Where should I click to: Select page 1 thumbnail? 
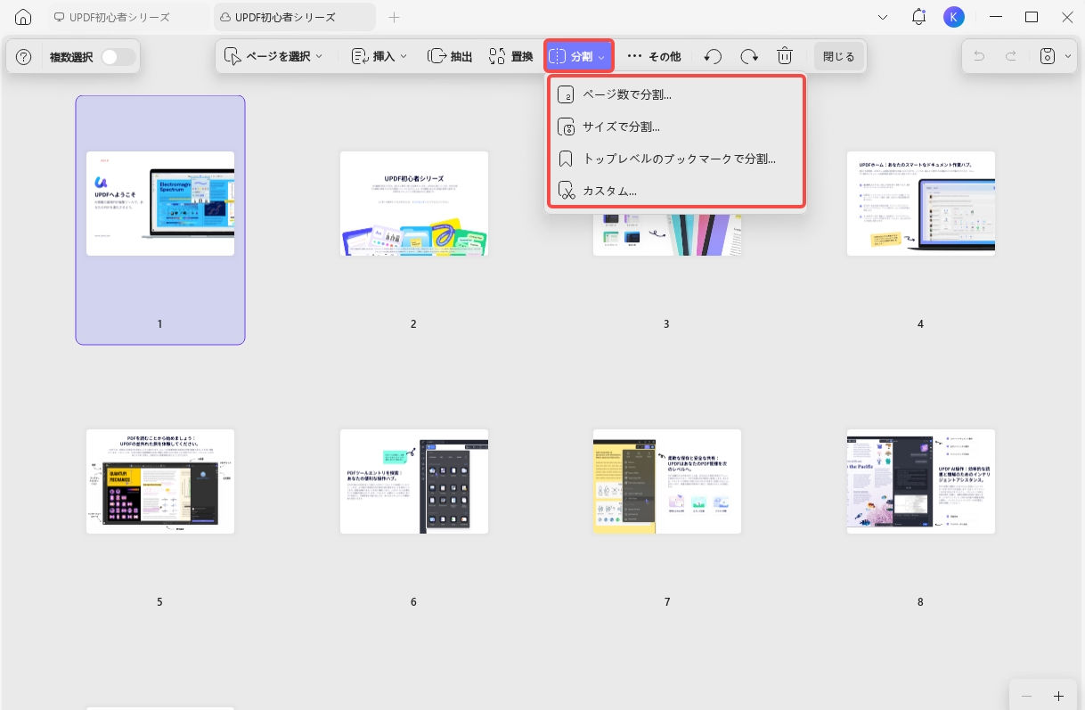point(160,204)
